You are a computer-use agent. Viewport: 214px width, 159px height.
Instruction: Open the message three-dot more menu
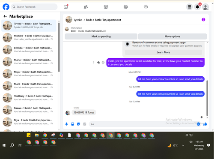94,63
